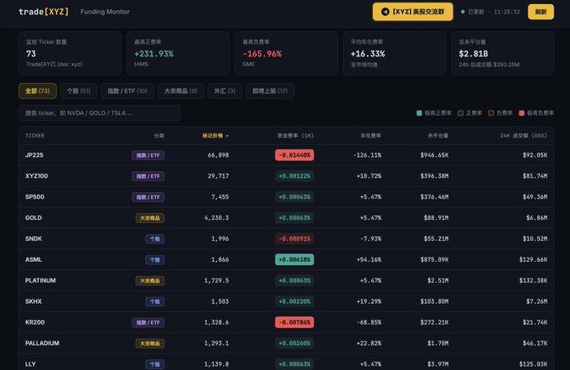570x370 pixels.
Task: Click ASML's green +0.00618% funding rate badge
Action: tap(294, 260)
